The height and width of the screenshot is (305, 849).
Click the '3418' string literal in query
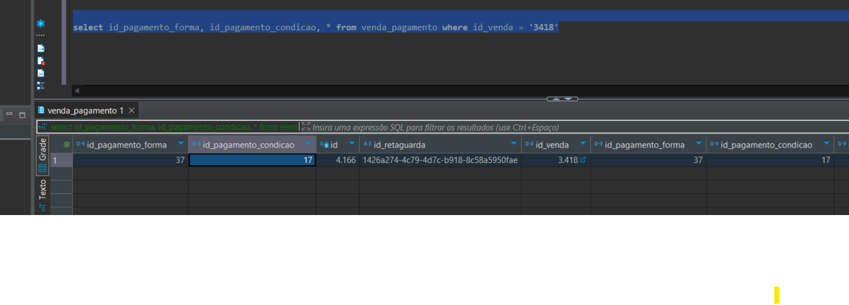coord(543,27)
